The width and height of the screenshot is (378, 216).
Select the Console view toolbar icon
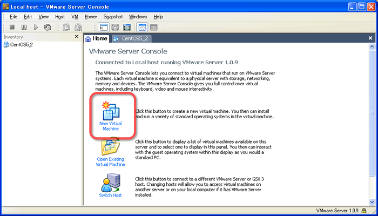153,27
